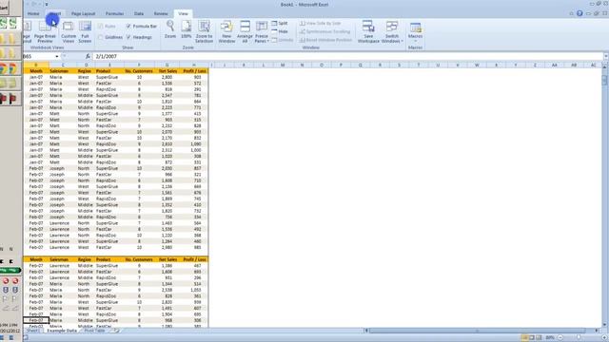The height and width of the screenshot is (342, 609).
Task: Open Custom Views dialog
Action: [x=69, y=31]
